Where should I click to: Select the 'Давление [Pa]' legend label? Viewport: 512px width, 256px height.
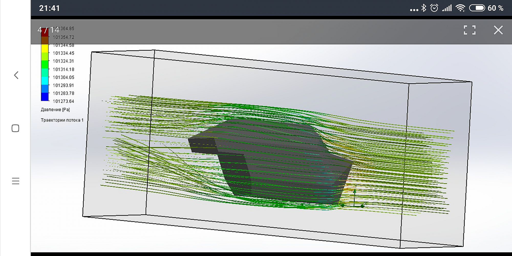pyautogui.click(x=55, y=110)
